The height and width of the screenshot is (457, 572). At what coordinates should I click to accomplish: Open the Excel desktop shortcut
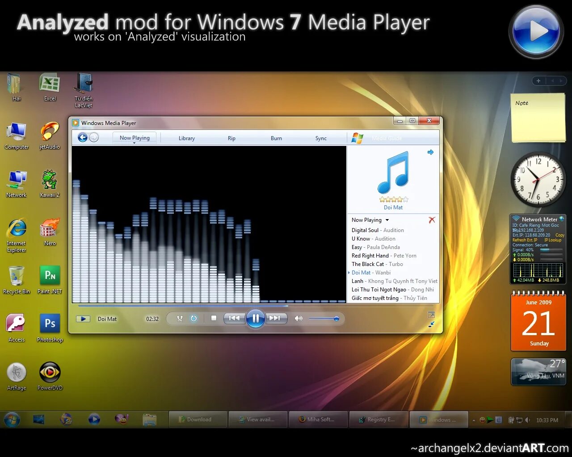[50, 87]
